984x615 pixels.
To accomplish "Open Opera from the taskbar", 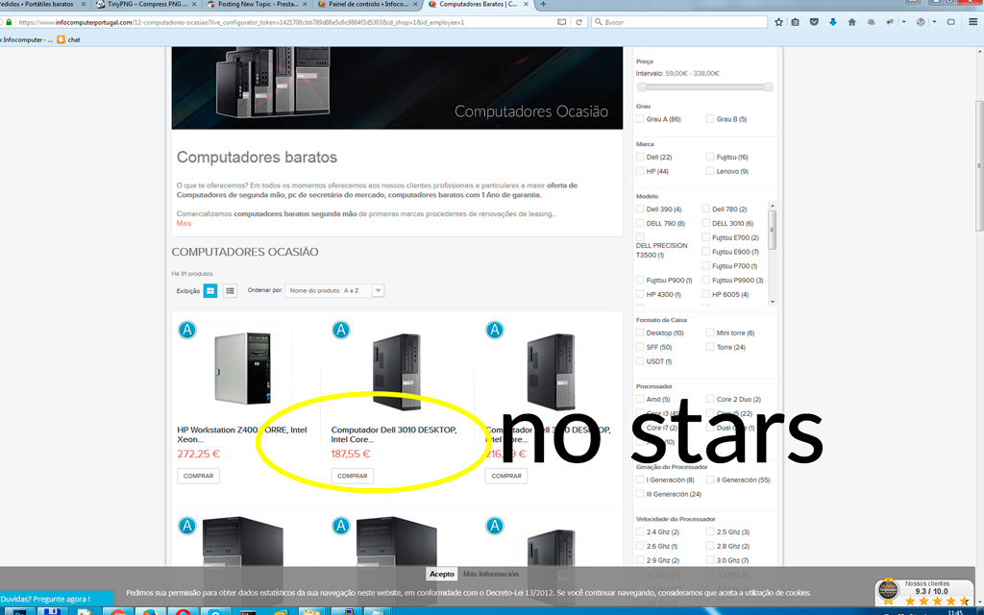I will click(183, 612).
